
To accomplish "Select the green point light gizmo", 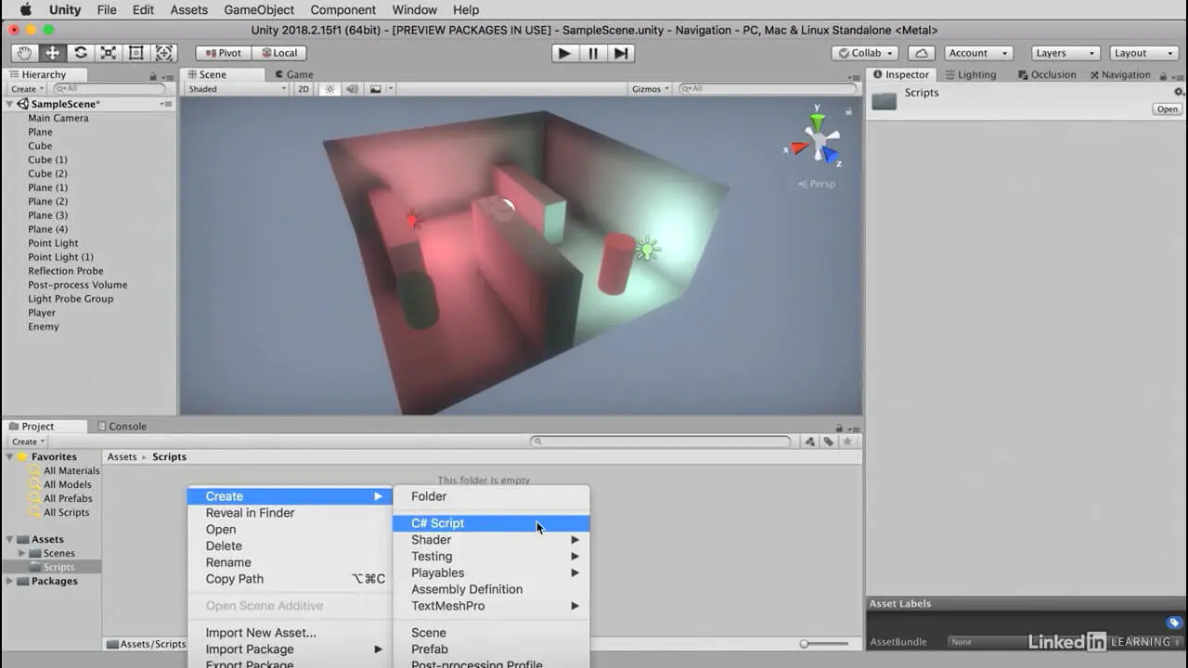I will 647,248.
